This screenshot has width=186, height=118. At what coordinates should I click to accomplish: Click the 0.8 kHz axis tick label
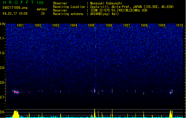[3, 83]
